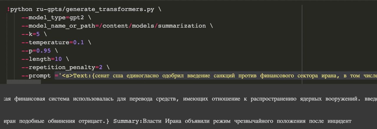The width and height of the screenshot is (377, 129).
Task: Click "финансового" in the highlighted prompt
Action: 277,76
